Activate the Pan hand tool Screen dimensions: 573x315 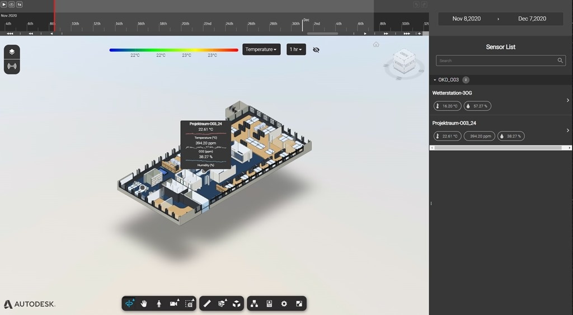(x=144, y=303)
